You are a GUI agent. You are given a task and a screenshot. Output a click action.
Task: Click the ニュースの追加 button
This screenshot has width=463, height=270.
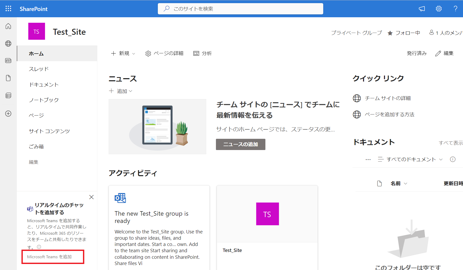(241, 144)
